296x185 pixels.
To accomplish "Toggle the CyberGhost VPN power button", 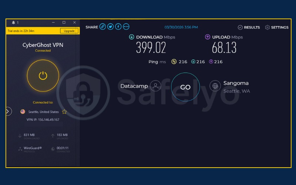I will pos(43,76).
